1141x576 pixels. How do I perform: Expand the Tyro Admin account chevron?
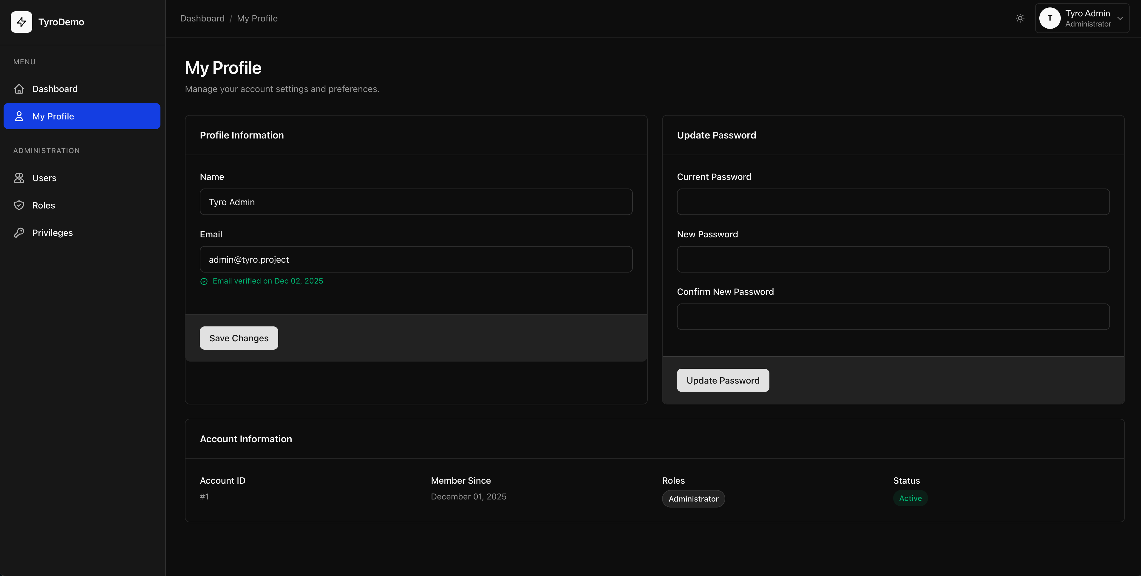[x=1120, y=18]
